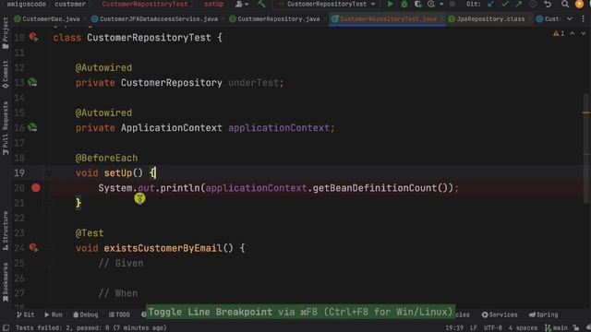Screen dimensions: 591x332
Task: Open the Pull Requests tool window
Action: pos(6,128)
